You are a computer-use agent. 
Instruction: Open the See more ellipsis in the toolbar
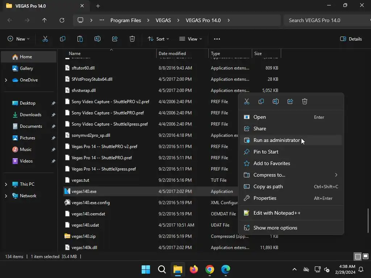pos(217,39)
